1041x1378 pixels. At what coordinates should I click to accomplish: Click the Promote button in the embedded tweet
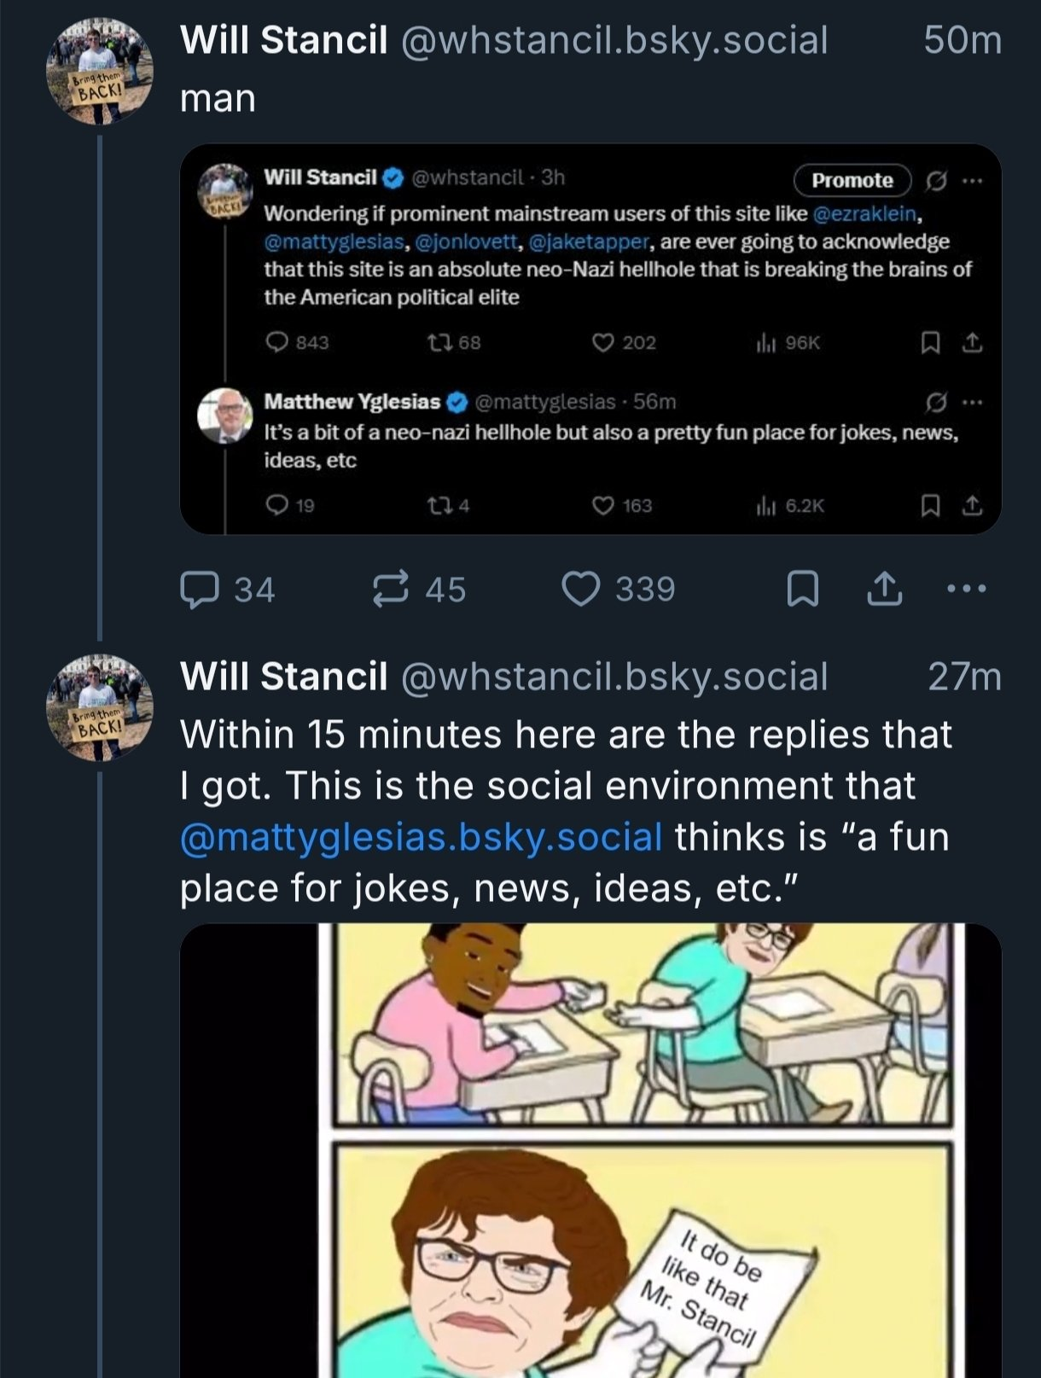[852, 180]
